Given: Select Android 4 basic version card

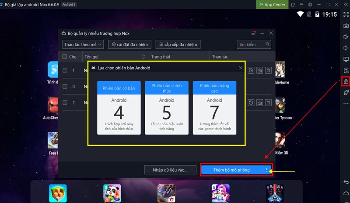Looking at the screenshot, I should pyautogui.click(x=119, y=108).
